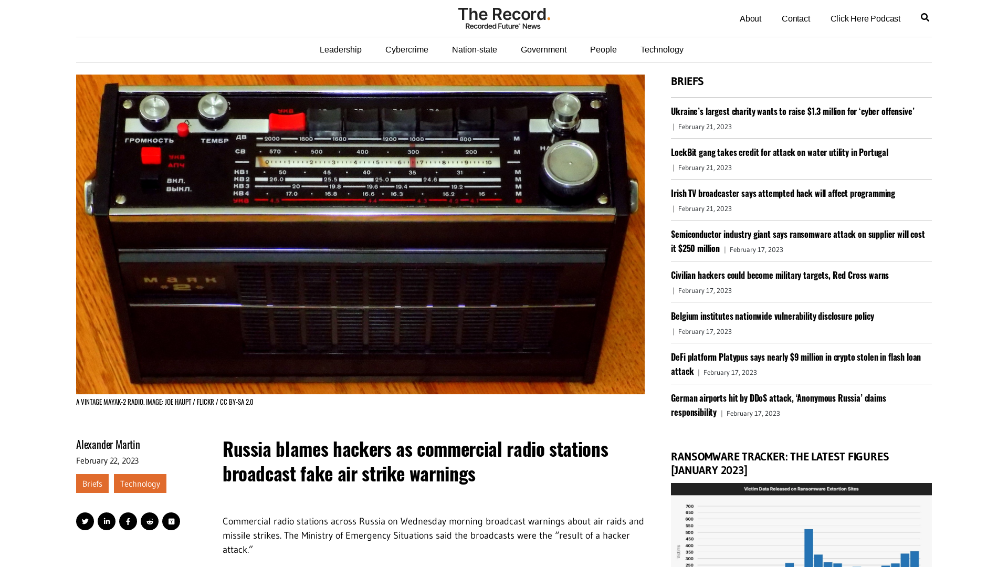The height and width of the screenshot is (567, 1008).
Task: Open the About menu item
Action: (x=750, y=19)
